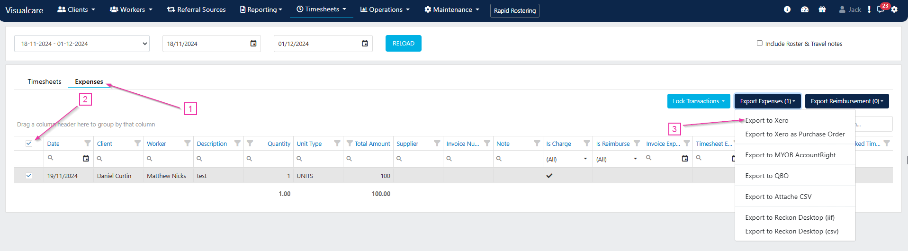
Task: Click the RELOAD button
Action: pos(404,43)
